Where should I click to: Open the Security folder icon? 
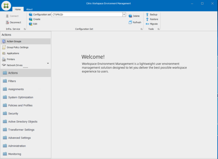(5, 113)
